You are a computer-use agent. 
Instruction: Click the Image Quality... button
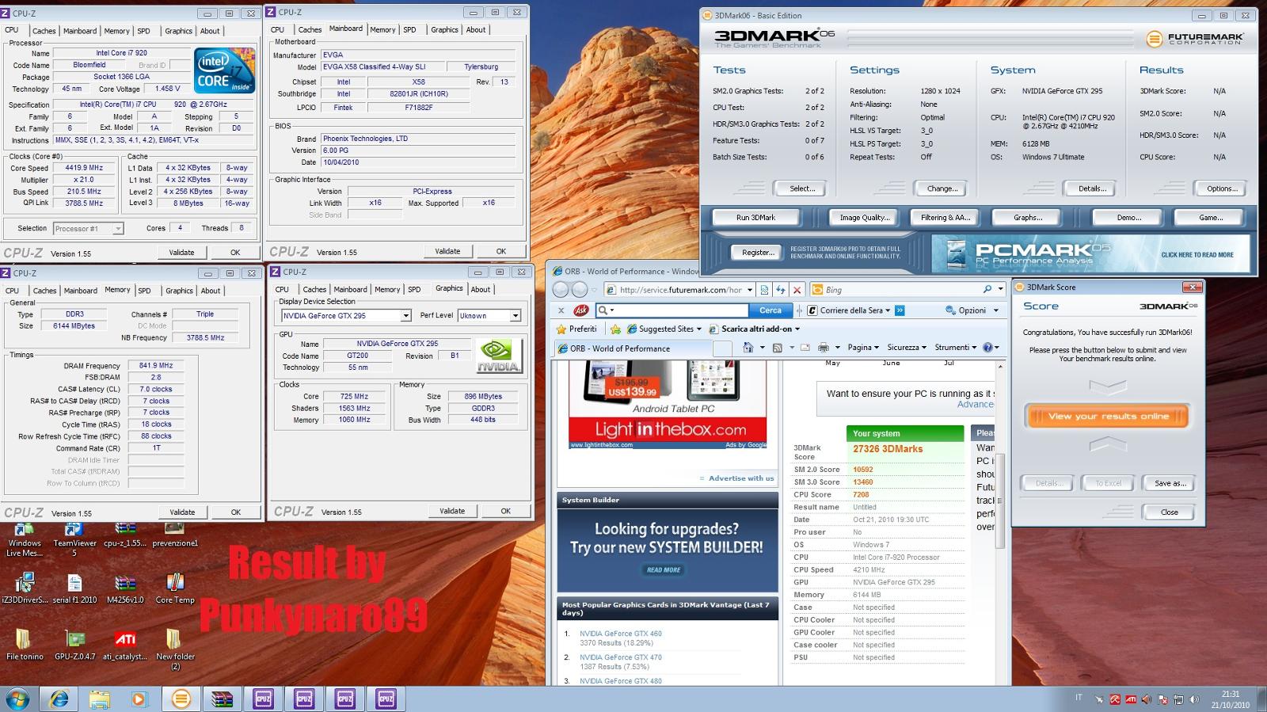pos(865,218)
